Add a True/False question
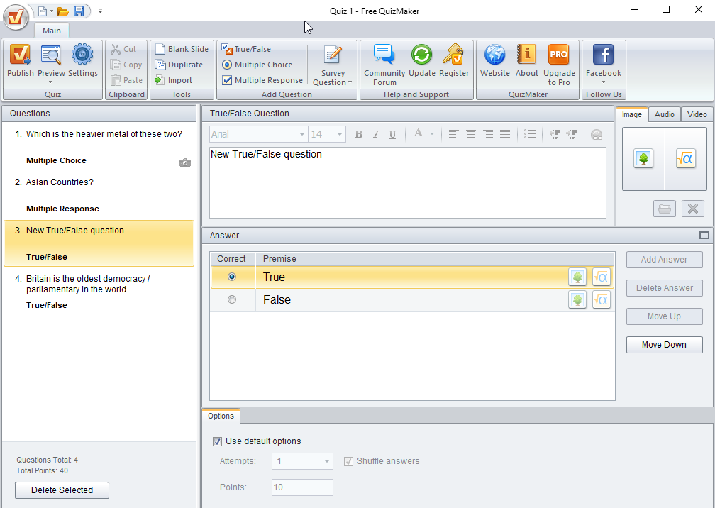This screenshot has width=715, height=508. point(246,49)
